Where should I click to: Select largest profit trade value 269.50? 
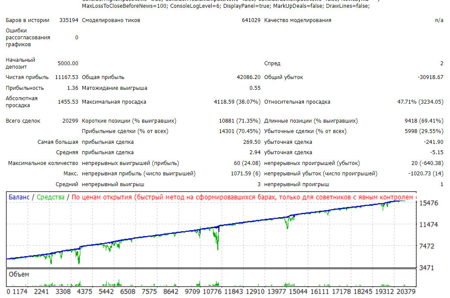[x=252, y=142]
